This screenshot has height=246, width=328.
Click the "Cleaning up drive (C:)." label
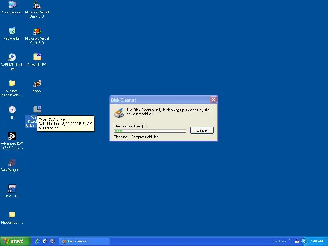point(131,126)
